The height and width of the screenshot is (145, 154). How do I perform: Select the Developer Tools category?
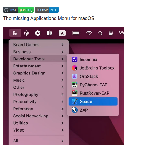click(x=38, y=59)
